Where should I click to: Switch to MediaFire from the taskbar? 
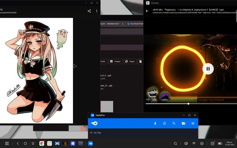tap(90, 144)
